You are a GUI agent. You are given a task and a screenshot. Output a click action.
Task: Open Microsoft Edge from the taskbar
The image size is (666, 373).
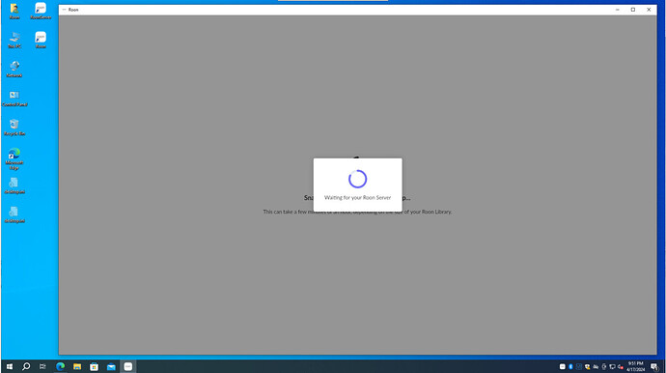coord(60,366)
